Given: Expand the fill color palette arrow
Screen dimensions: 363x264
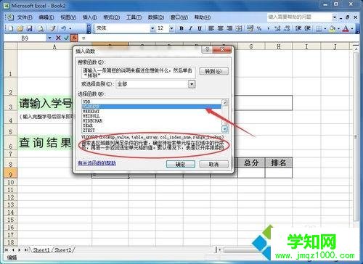Looking at the screenshot, I should (x=338, y=28).
